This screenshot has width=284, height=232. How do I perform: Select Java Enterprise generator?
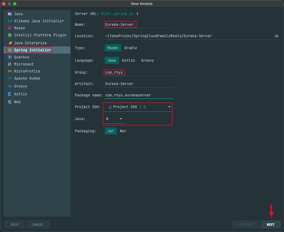point(37,43)
